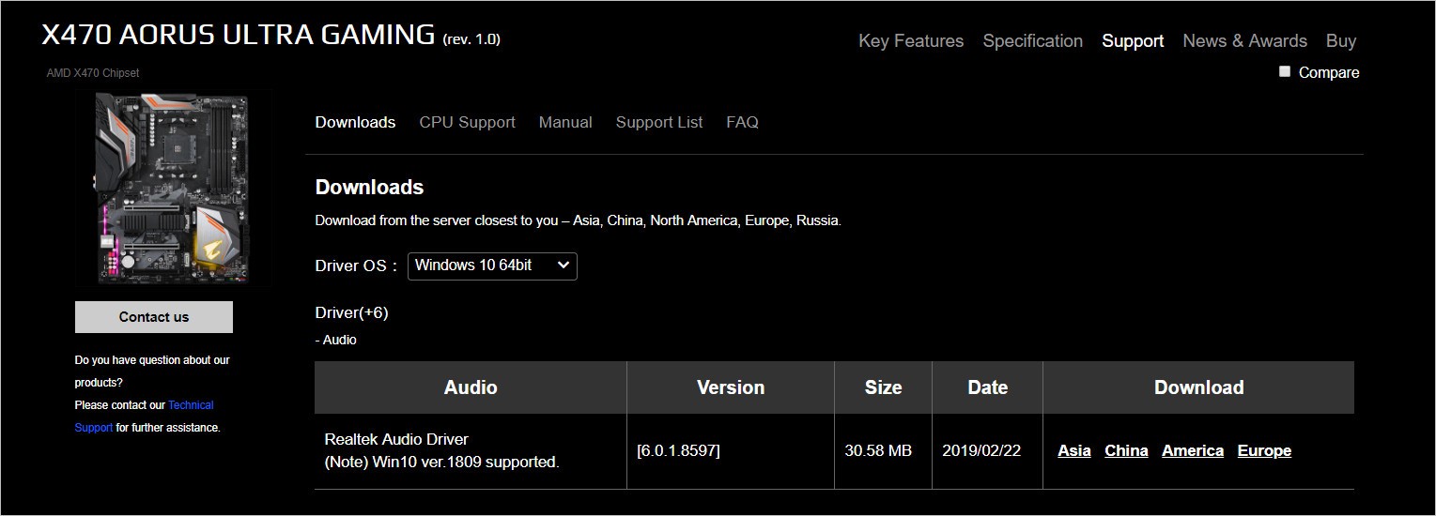Image resolution: width=1436 pixels, height=516 pixels.
Task: Download Realtek driver from Asia server
Action: pyautogui.click(x=1073, y=451)
